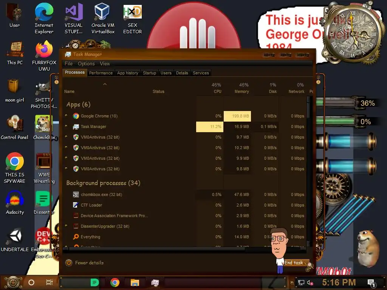Open File Explorer from the taskbar
This screenshot has width=387, height=290.
point(135,282)
